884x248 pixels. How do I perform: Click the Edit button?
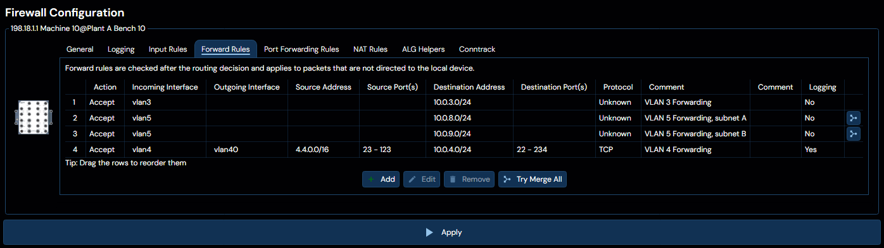422,179
